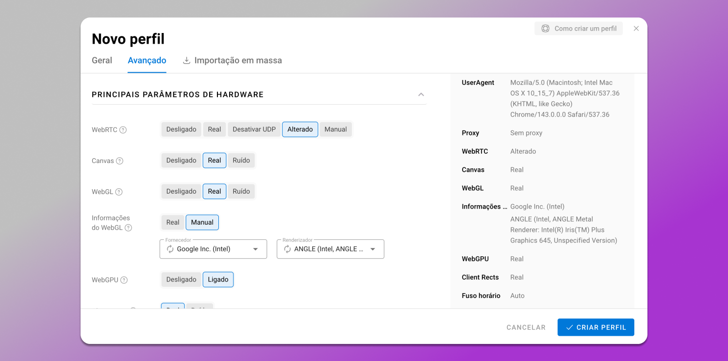Turn WebGPU to Desligado
The height and width of the screenshot is (361, 728).
181,279
